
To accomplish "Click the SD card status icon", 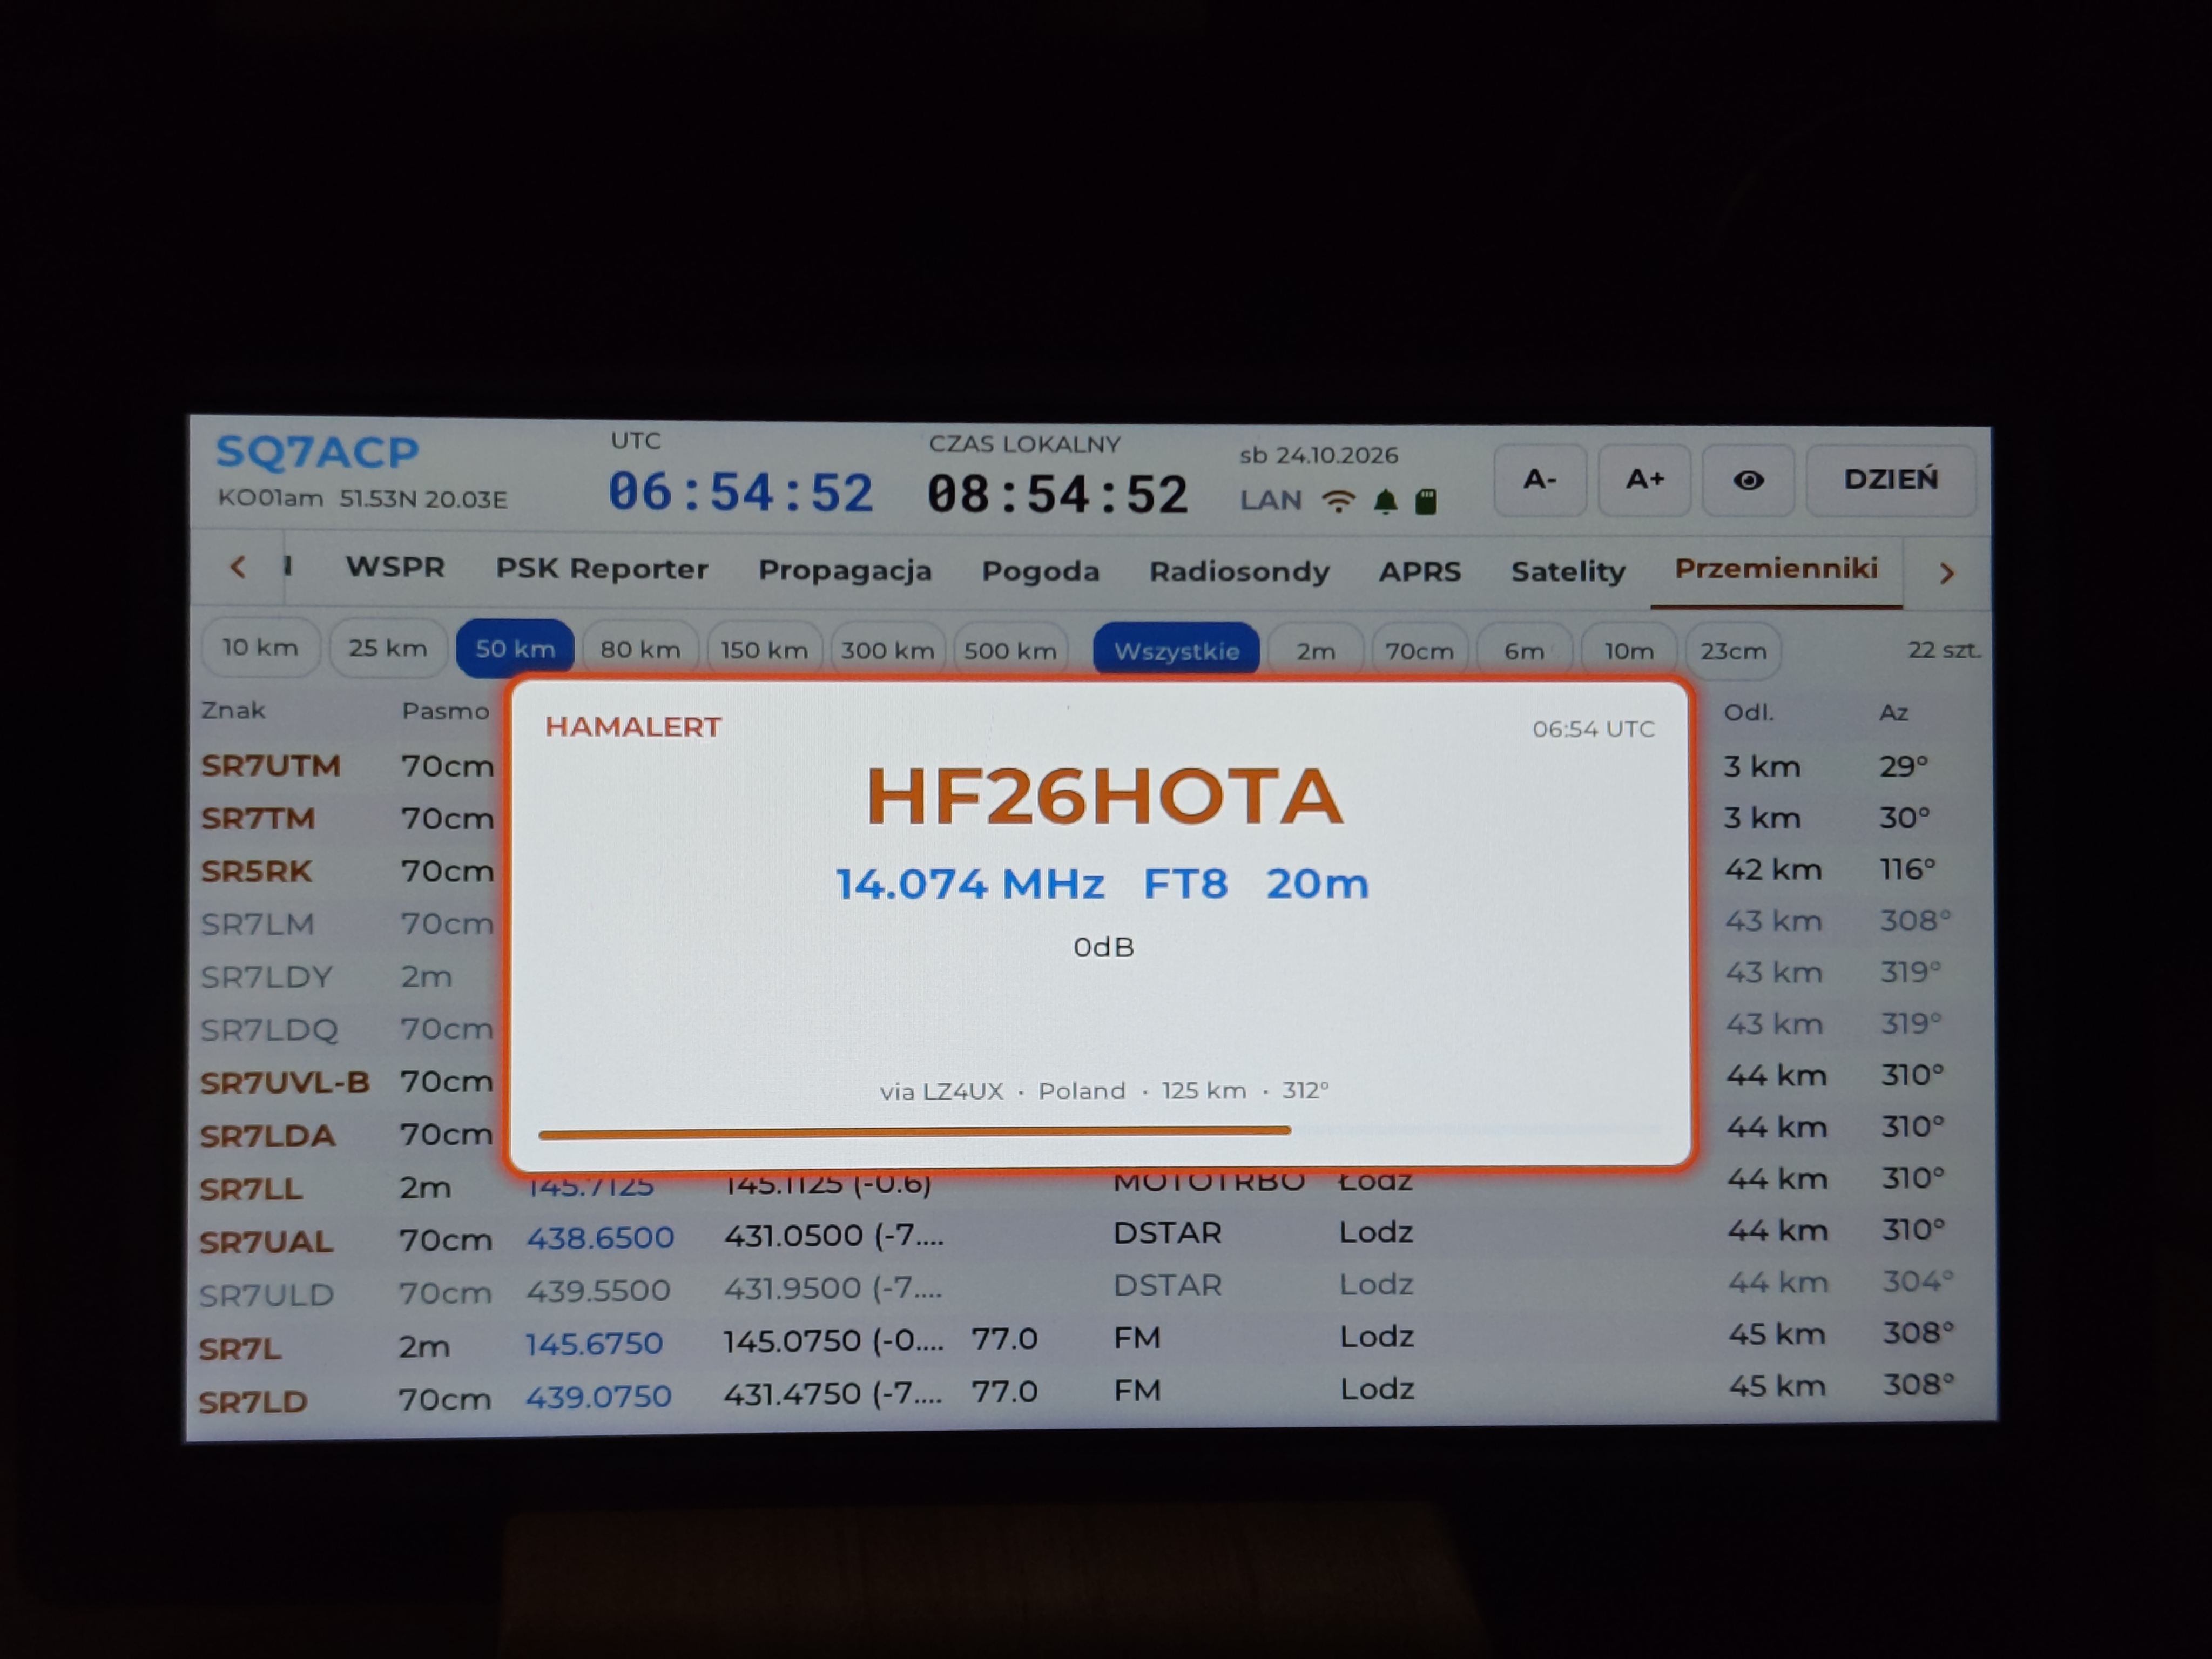I will coord(1426,501).
